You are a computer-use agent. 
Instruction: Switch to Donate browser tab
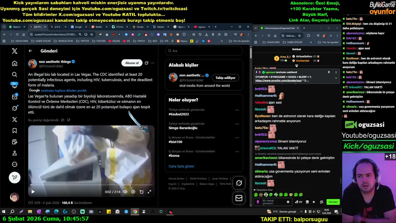[140, 27]
